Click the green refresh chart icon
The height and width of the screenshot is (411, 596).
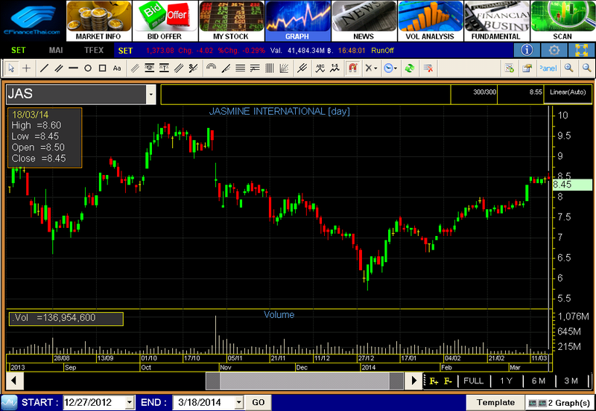click(x=409, y=68)
